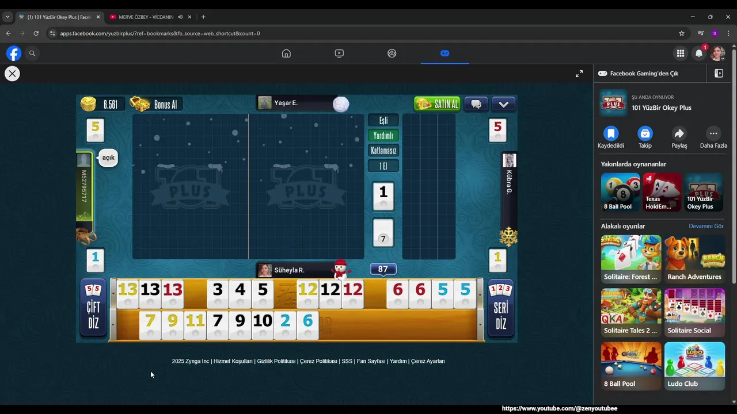Open Facebook apps grid menu icon
This screenshot has width=737, height=414.
click(681, 53)
